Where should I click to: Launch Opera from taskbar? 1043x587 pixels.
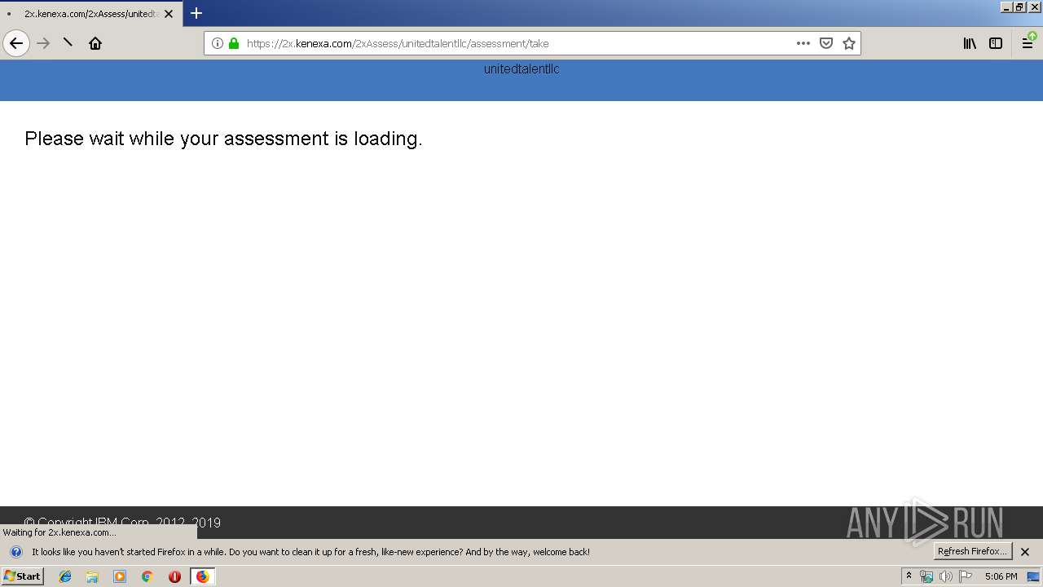tap(174, 576)
